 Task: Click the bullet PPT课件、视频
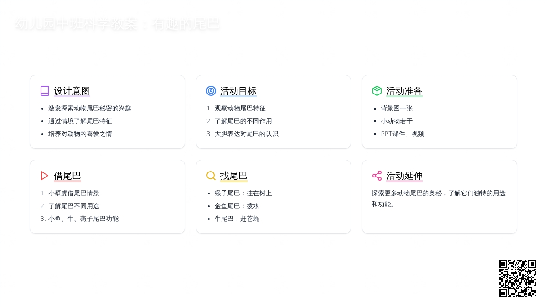pyautogui.click(x=403, y=134)
